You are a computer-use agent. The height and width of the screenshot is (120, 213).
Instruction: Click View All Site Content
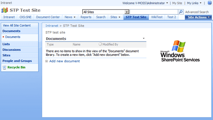17,25
